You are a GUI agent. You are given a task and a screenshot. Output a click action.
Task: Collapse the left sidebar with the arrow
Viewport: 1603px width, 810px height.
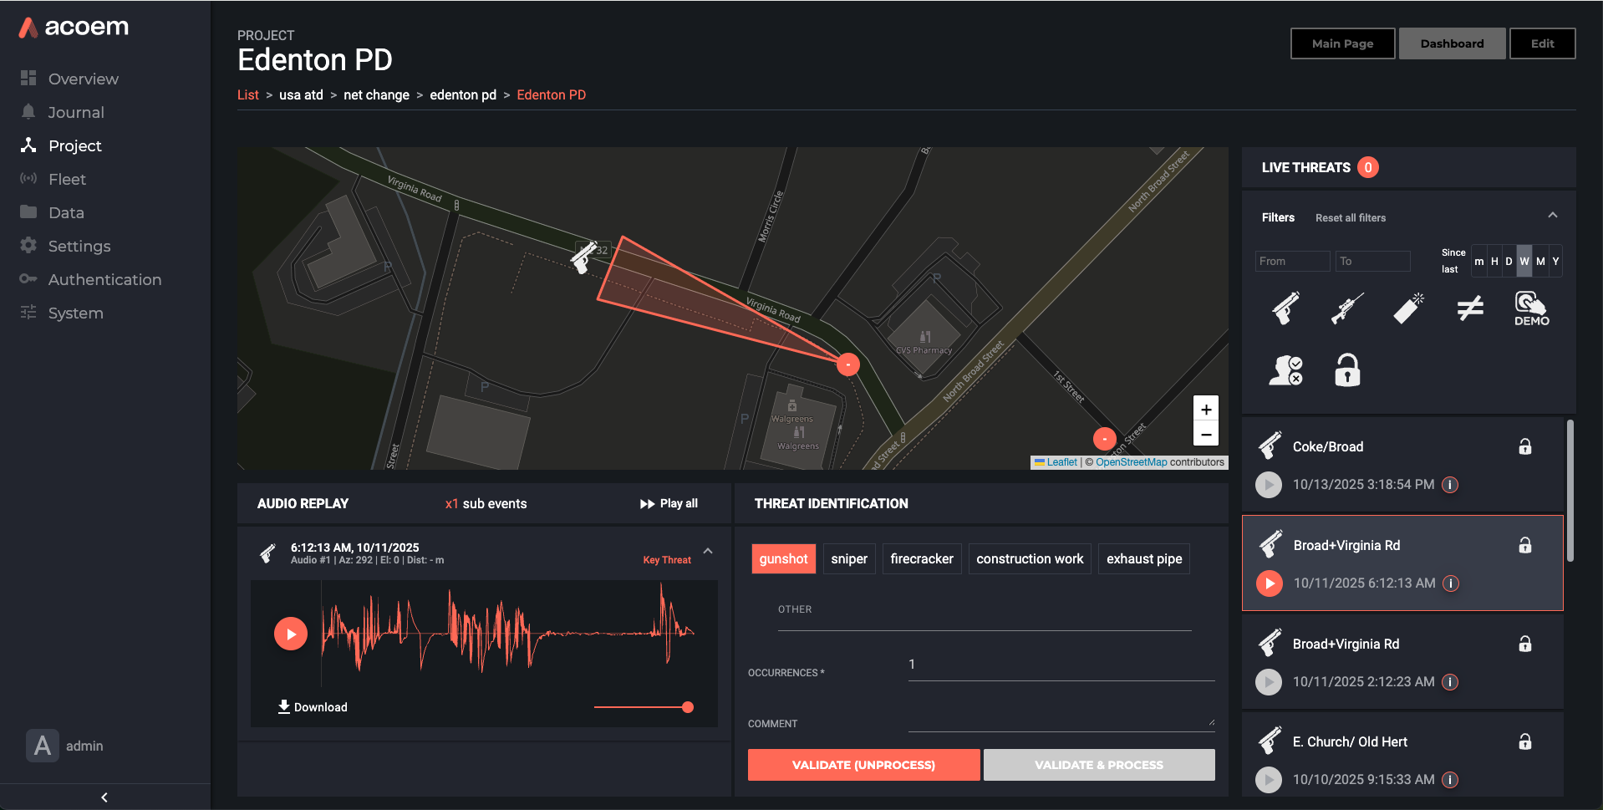104,797
